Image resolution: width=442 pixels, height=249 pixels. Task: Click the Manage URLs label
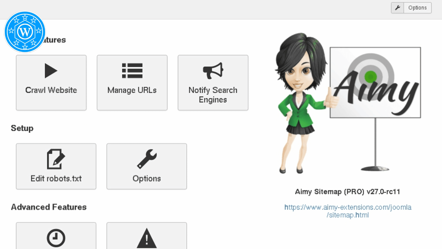click(132, 90)
